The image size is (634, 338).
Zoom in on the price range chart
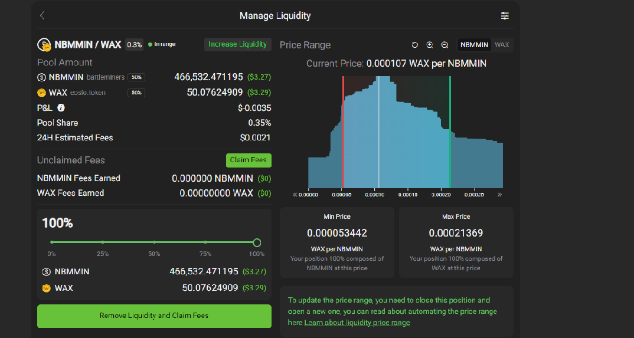coord(429,45)
